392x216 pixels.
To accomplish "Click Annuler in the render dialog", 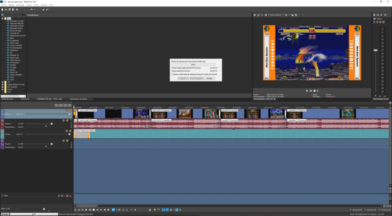I will (209, 78).
